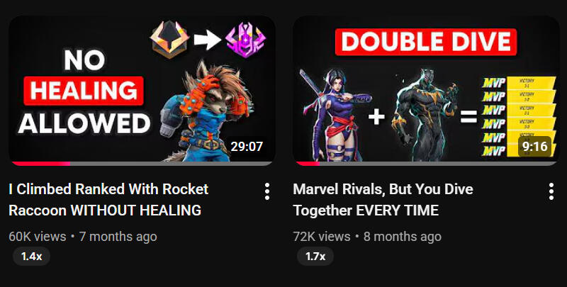Click the 1.7x outlier score badge

tap(315, 257)
